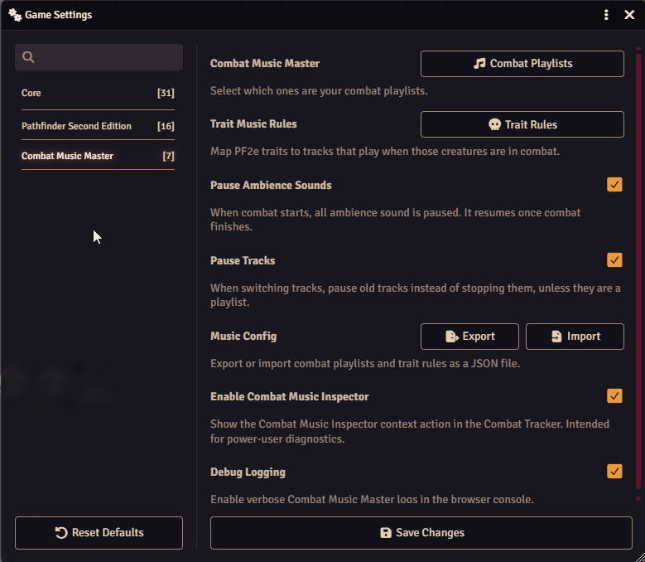Click the Game Settings gears icon
The image size is (645, 562).
[15, 15]
